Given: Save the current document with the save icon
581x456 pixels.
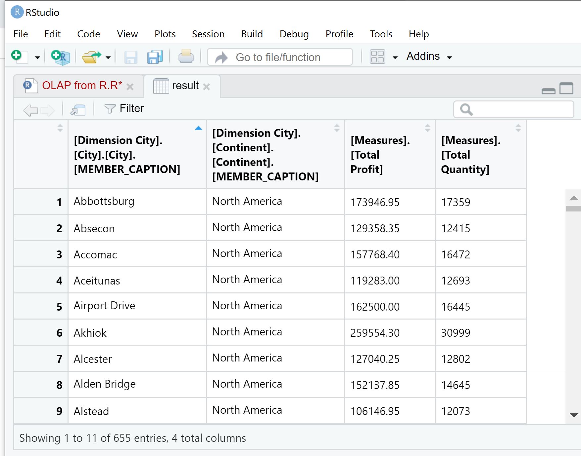Looking at the screenshot, I should coord(130,57).
